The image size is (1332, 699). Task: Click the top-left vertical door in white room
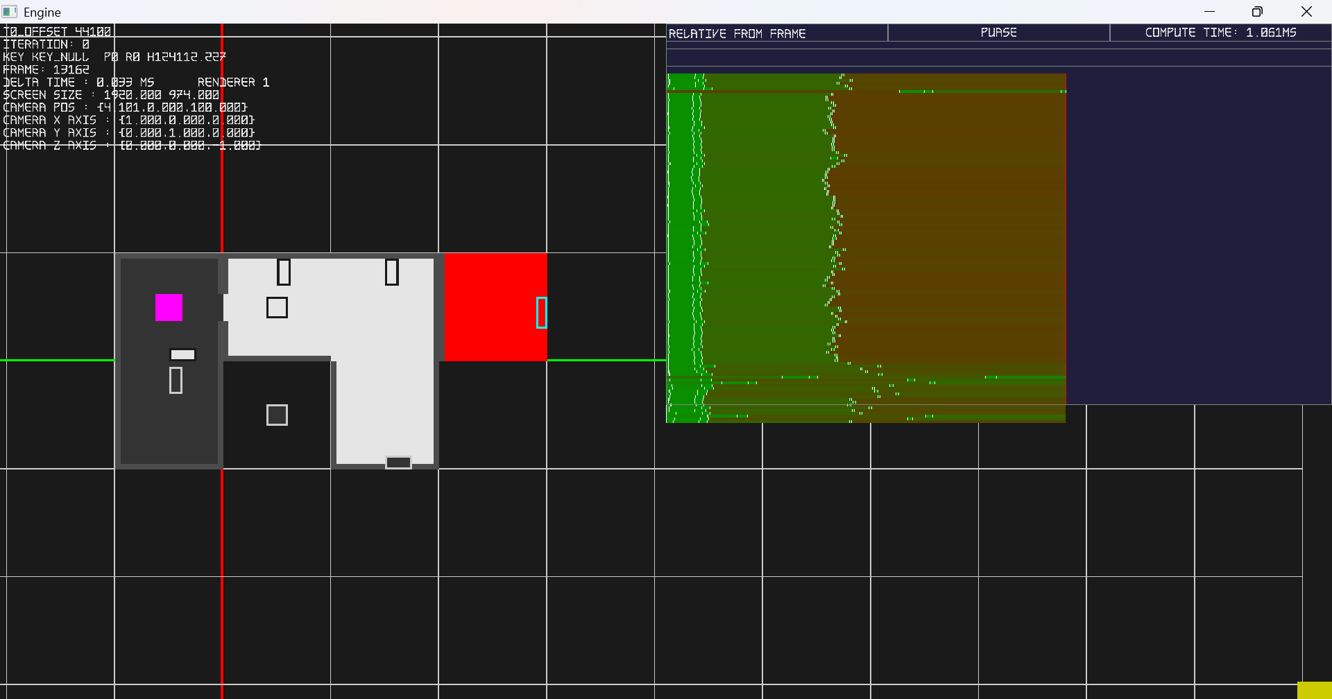(x=284, y=272)
